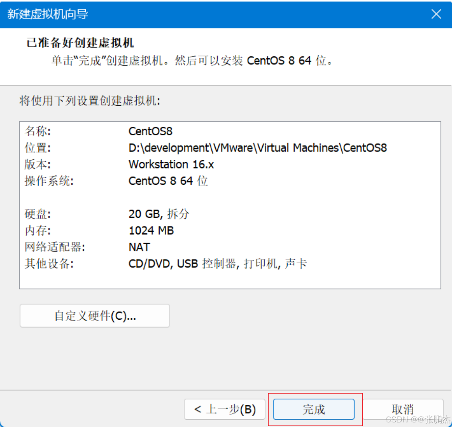Image resolution: width=452 pixels, height=427 pixels.
Task: Click the 完成 (Finish) button
Action: click(314, 409)
